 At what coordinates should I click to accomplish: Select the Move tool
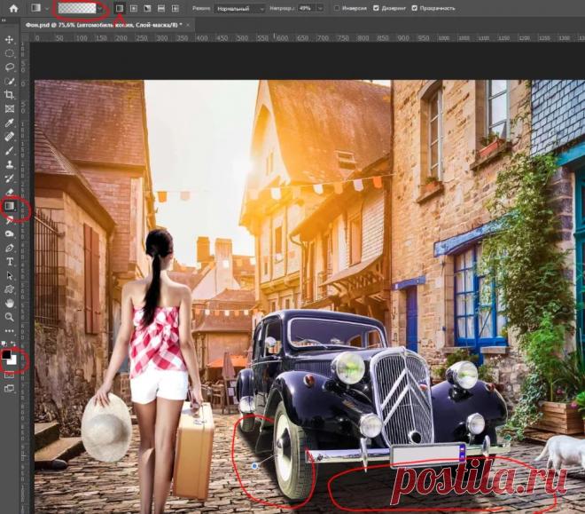(x=10, y=40)
